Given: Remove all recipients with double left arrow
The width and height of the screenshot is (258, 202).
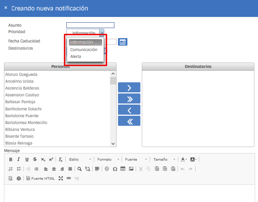Looking at the screenshot, I should pyautogui.click(x=129, y=121).
